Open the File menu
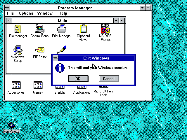The image size is (187, 140). coord(11,13)
